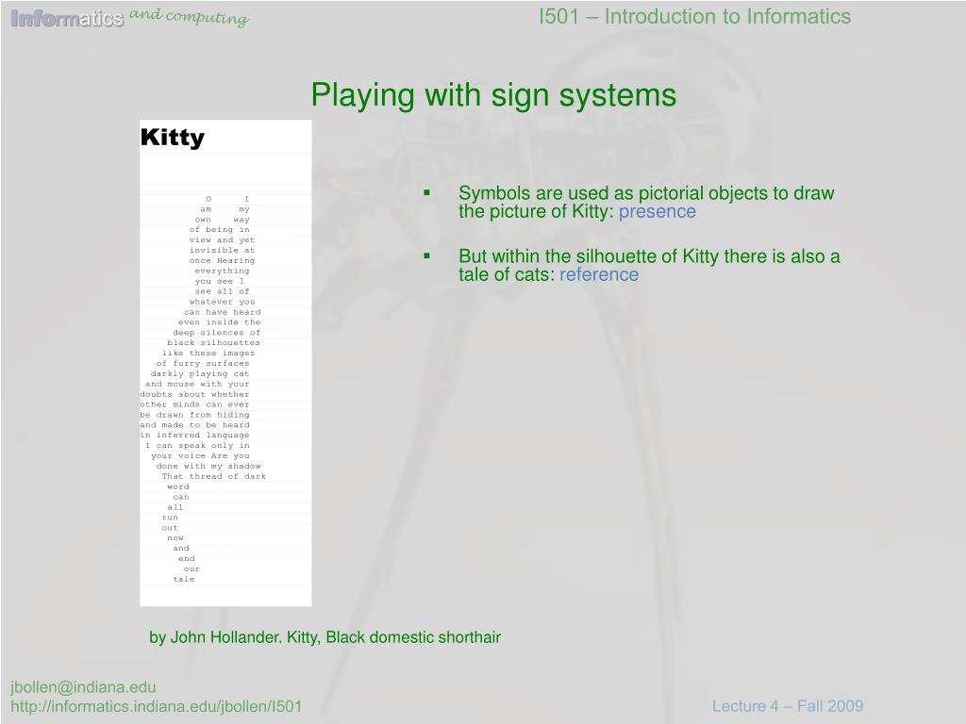Click the poem line 'other minds can ever'
The width and height of the screenshot is (966, 724).
[194, 404]
